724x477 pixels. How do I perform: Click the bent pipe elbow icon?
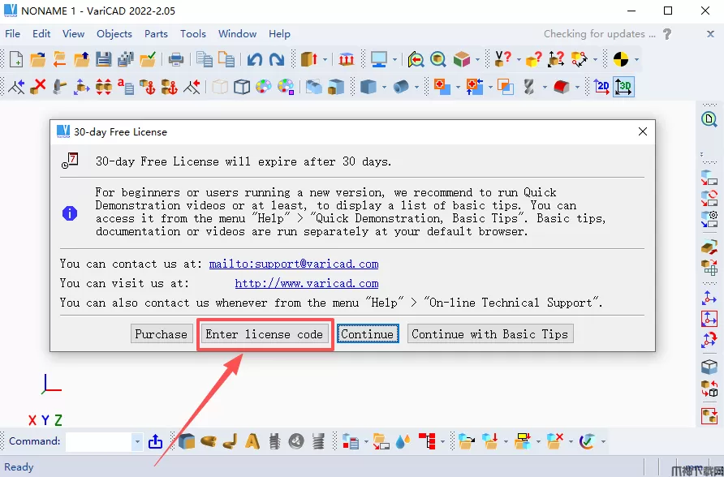click(230, 441)
